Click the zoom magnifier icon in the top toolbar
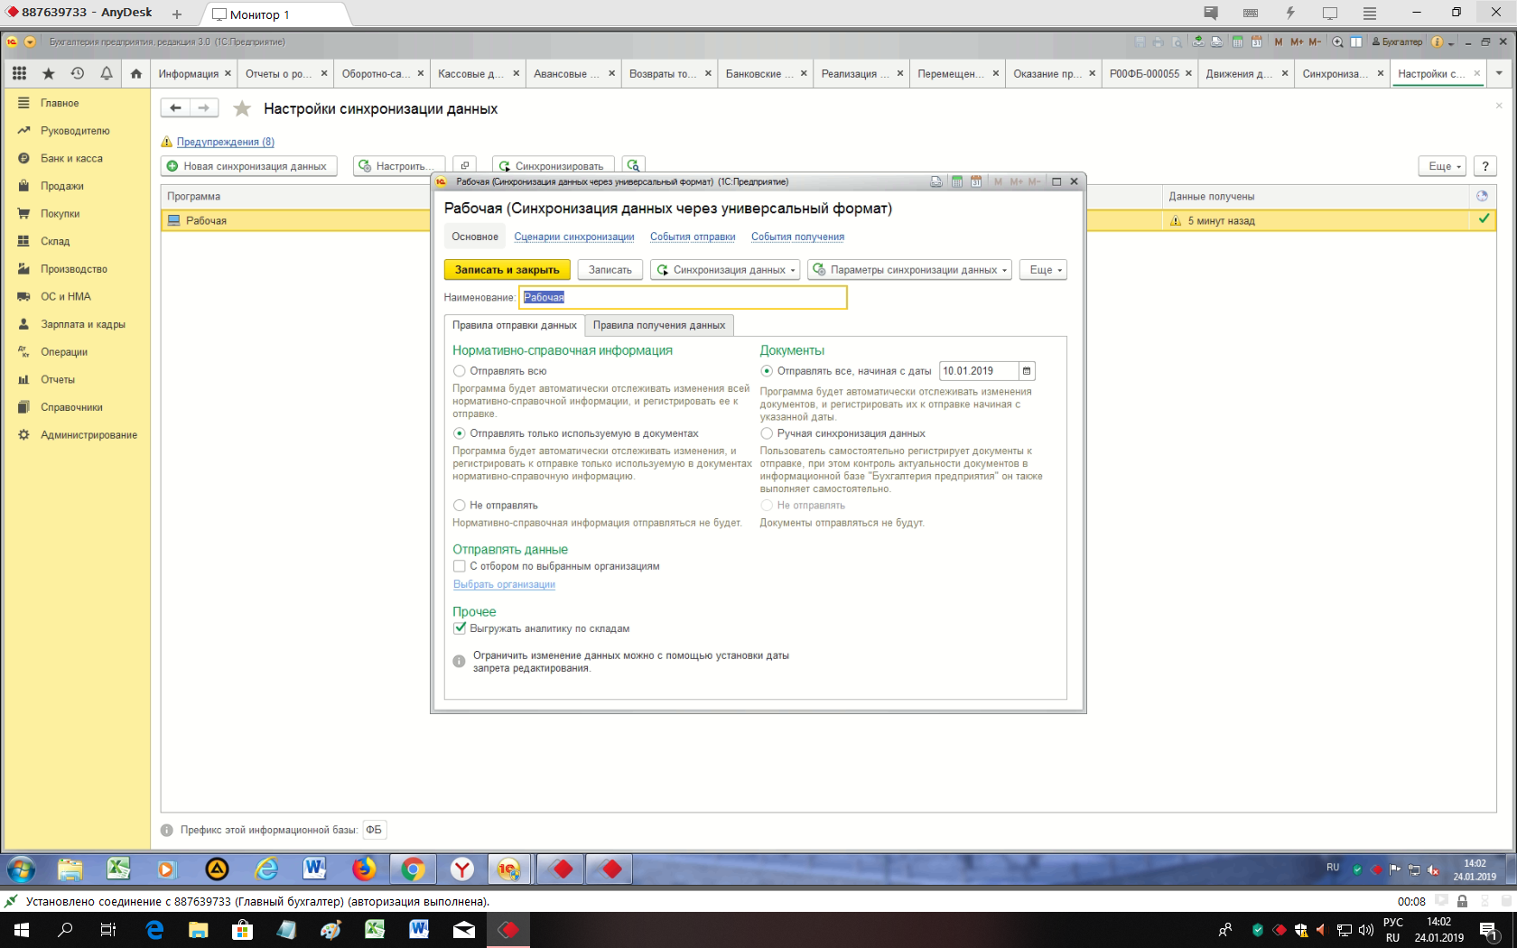1517x948 pixels. [x=1337, y=42]
